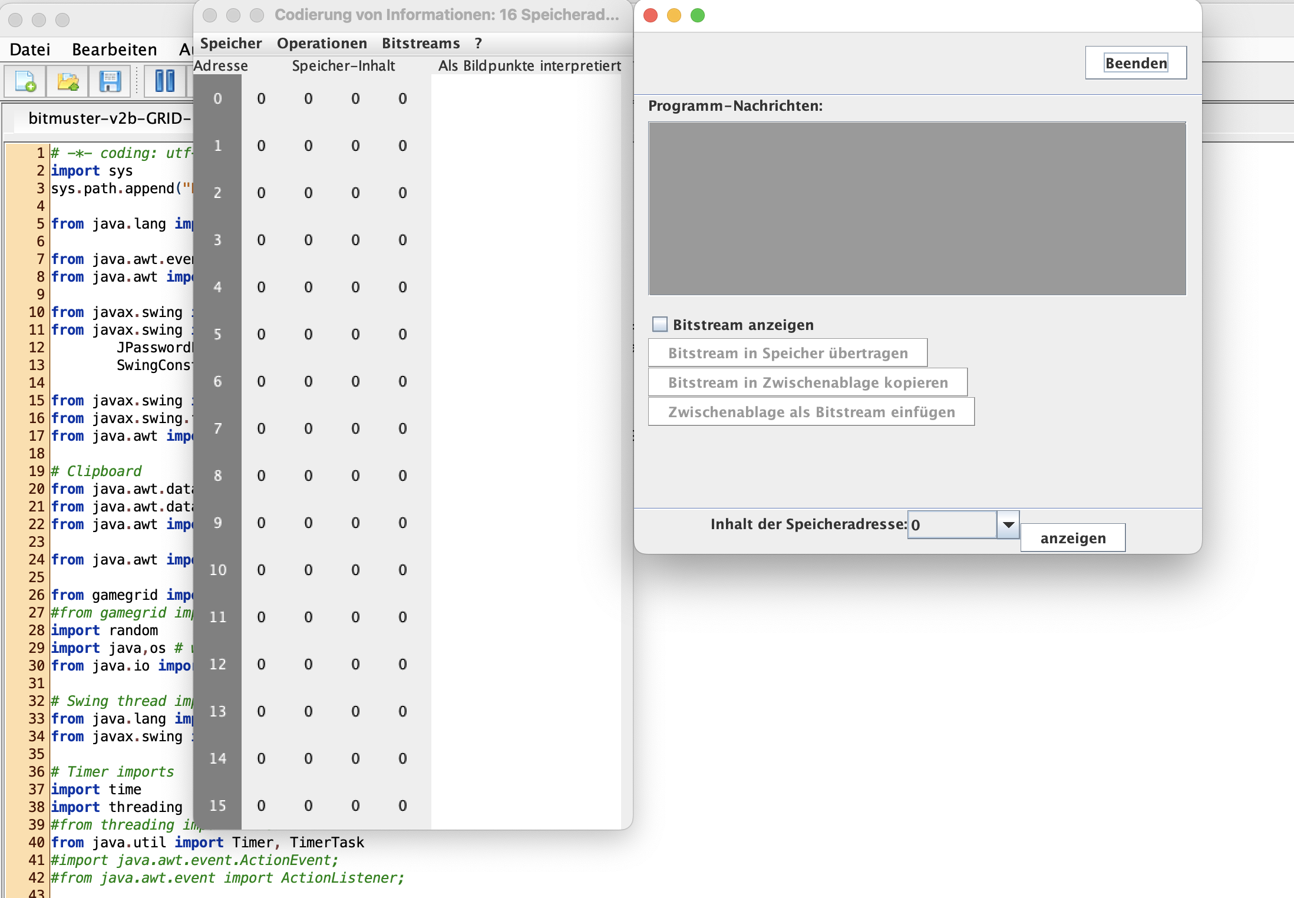Click the green zoom button of right window

[698, 15]
